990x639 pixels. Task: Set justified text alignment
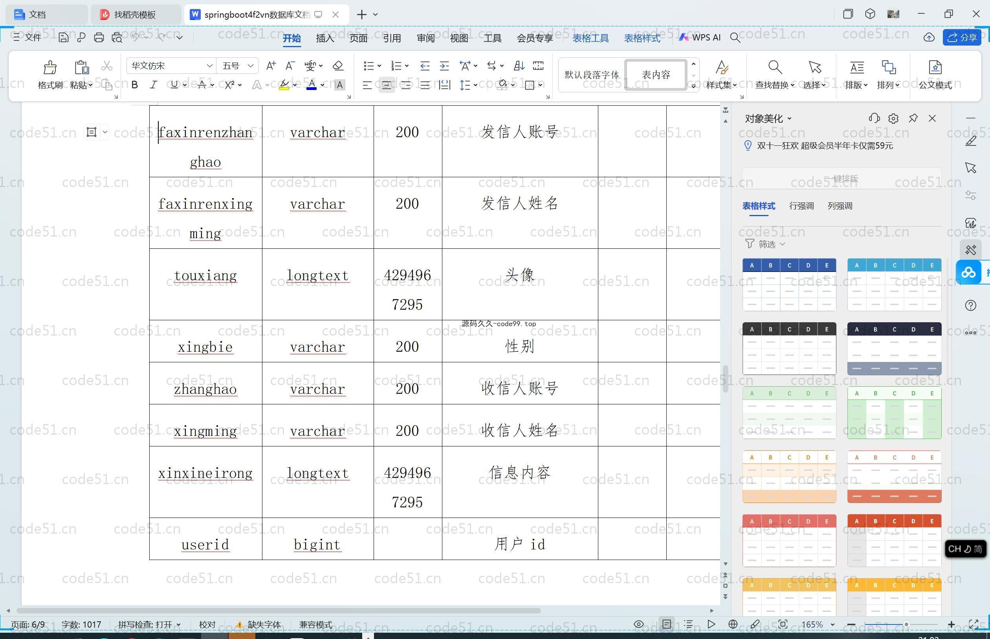pyautogui.click(x=425, y=85)
